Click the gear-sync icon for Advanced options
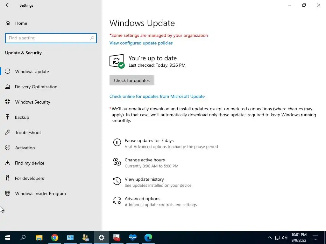Image resolution: width=326 pixels, height=244 pixels. tap(117, 201)
